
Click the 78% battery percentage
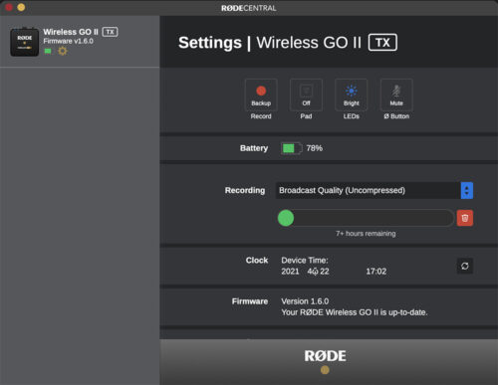(x=315, y=148)
